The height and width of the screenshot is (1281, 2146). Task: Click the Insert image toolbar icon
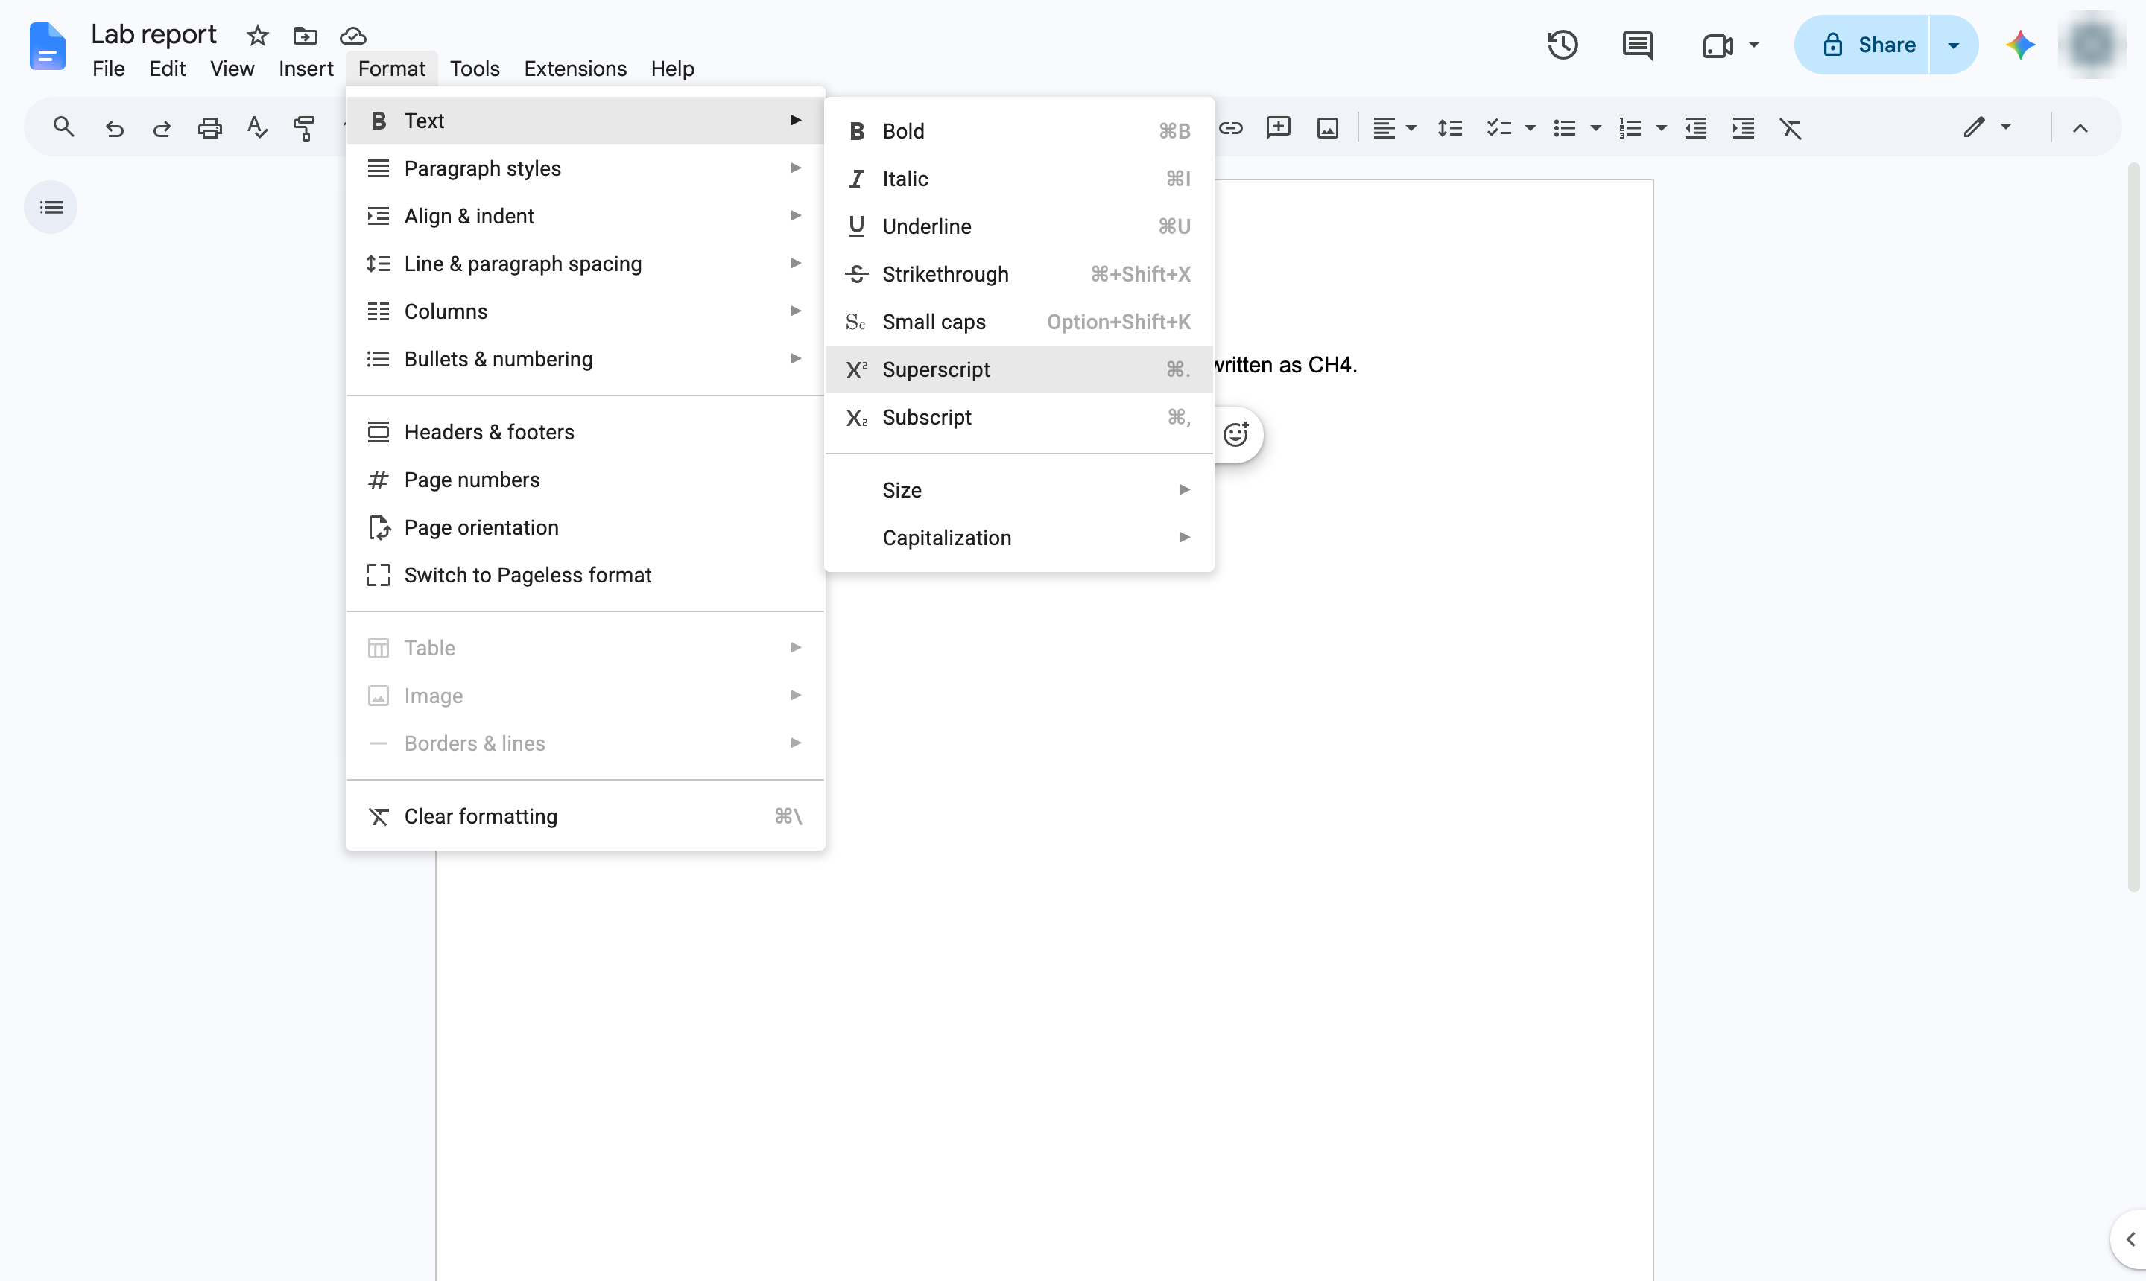1327,129
